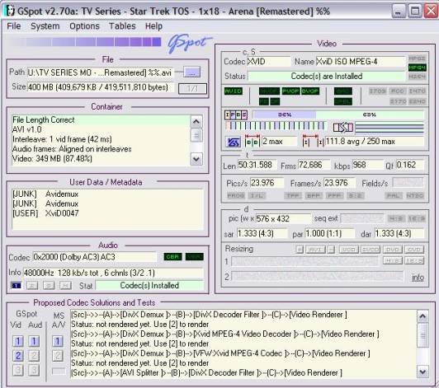The image size is (439, 388).
Task: Click the purple gradient progress bar
Action: (x=85, y=42)
